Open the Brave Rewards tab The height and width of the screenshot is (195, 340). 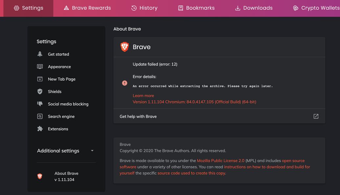(x=87, y=8)
